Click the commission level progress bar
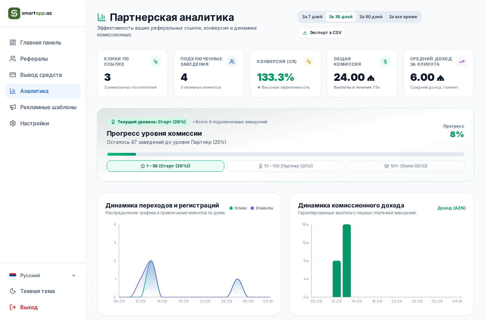 click(286, 154)
